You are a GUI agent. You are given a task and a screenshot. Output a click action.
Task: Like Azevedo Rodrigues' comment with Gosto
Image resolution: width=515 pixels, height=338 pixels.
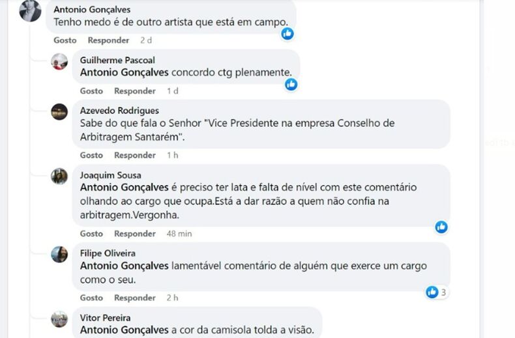(91, 156)
